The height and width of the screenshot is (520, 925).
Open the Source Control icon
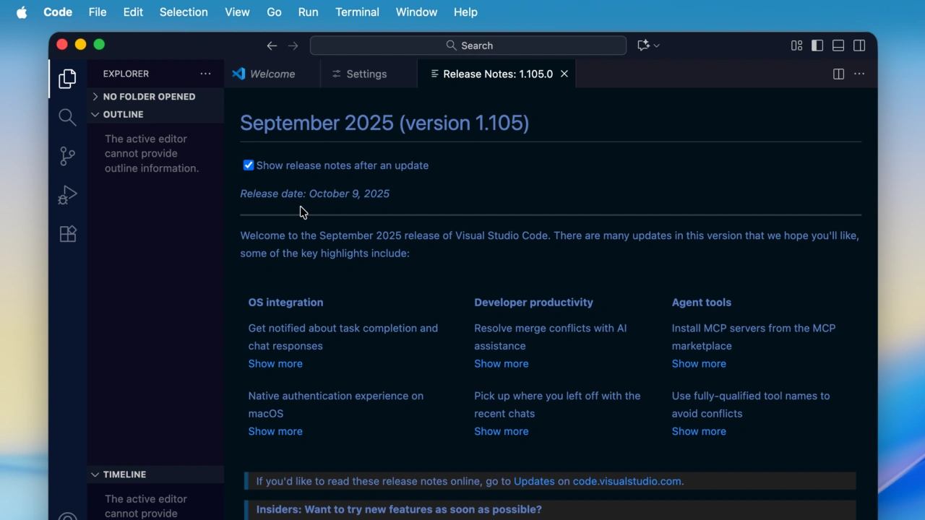tap(67, 156)
